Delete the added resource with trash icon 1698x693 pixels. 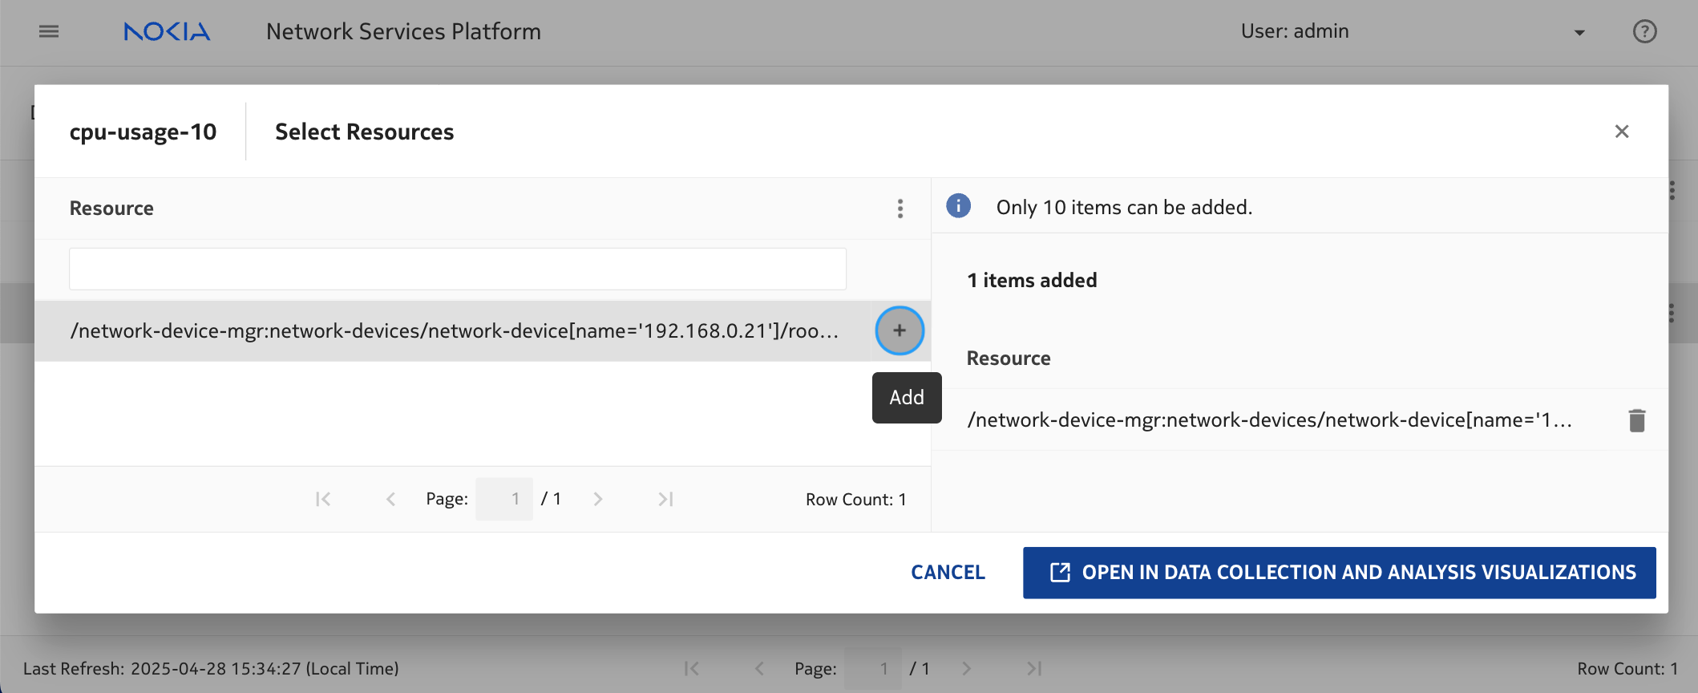1636,420
